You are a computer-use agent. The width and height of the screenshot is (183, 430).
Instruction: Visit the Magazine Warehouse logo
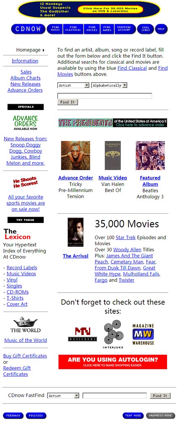point(143,334)
